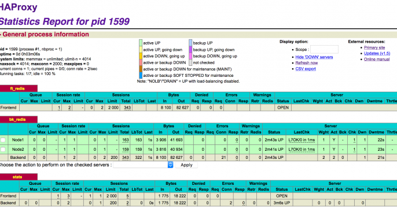Click ft_redis Frontend status 'OPEN'
This screenshot has height=208, width=397.
[x=283, y=107]
